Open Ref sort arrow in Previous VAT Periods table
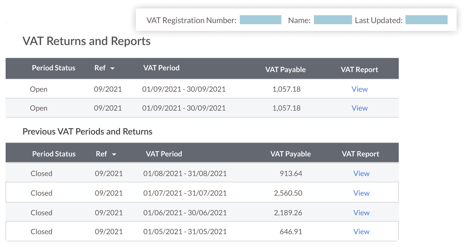The image size is (465, 247). pos(114,154)
